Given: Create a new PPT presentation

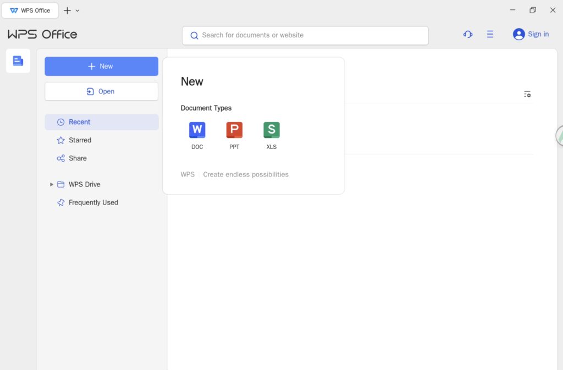Looking at the screenshot, I should pos(234,135).
